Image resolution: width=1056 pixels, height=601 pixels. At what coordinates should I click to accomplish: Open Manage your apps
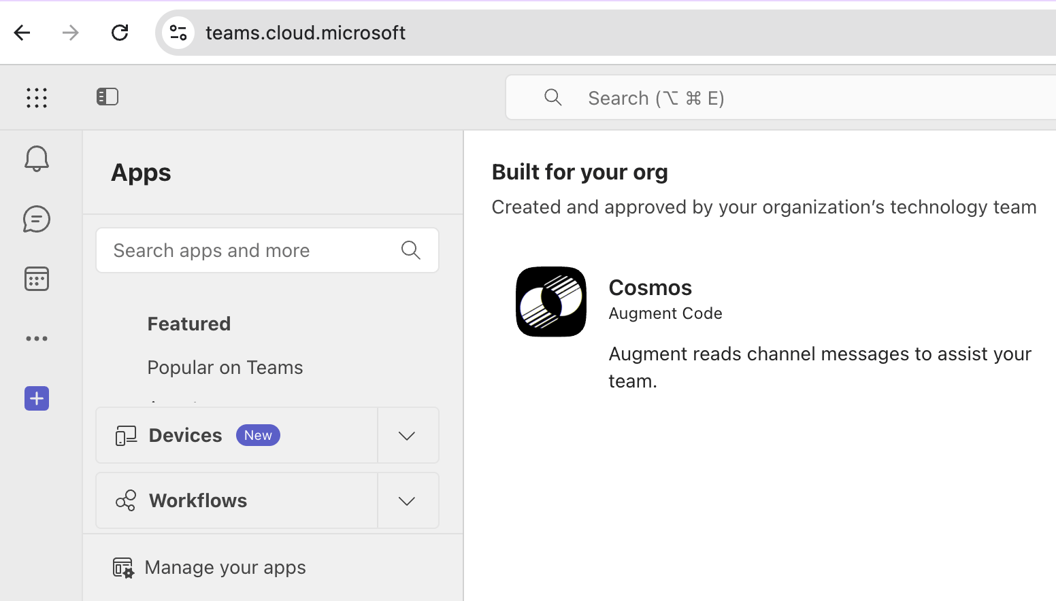[210, 568]
